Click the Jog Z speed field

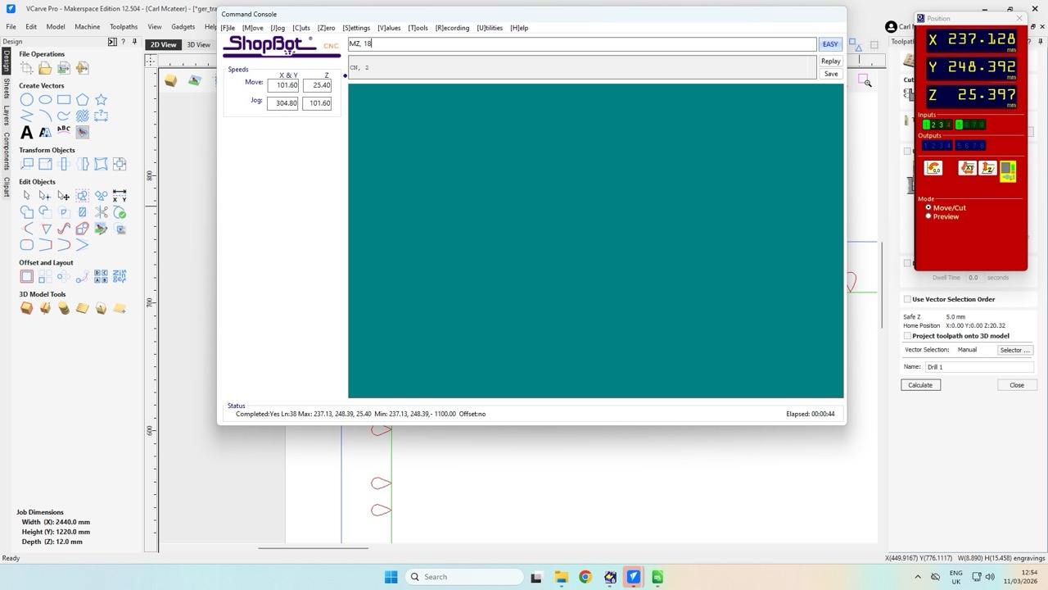[317, 103]
